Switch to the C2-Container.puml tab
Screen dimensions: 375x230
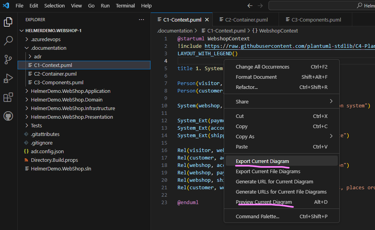pos(247,19)
